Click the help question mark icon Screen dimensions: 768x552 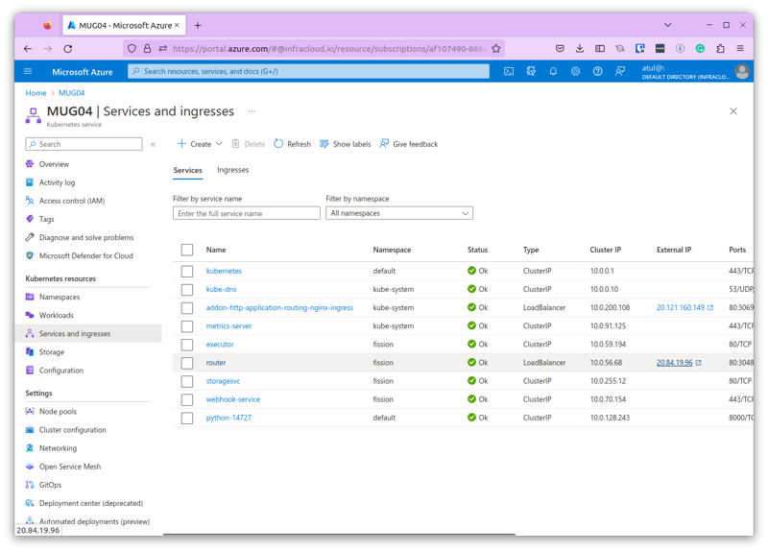[597, 71]
